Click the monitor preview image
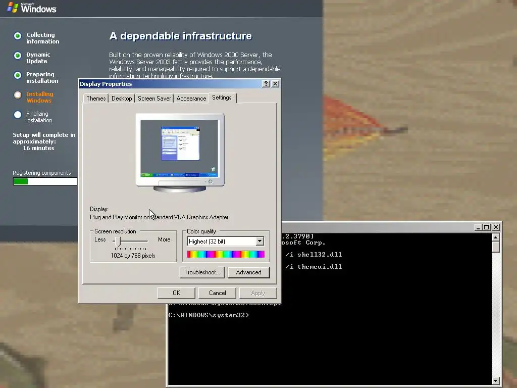 pos(180,153)
